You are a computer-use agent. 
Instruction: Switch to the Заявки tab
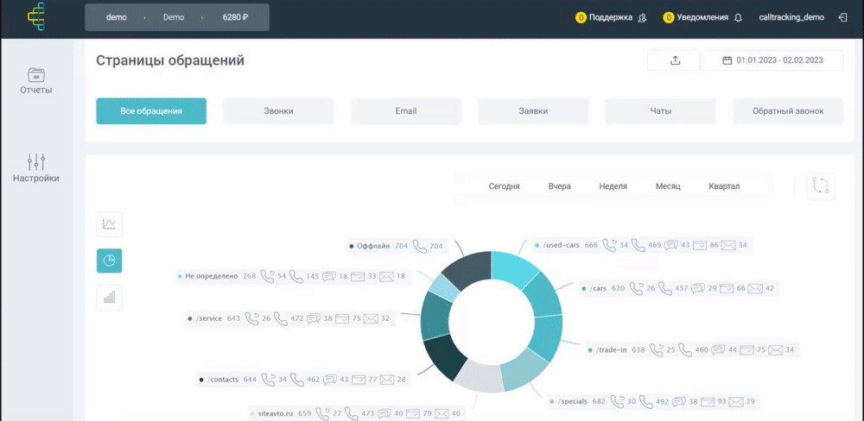[x=533, y=111]
